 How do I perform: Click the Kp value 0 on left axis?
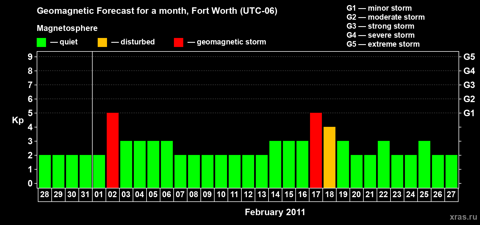point(30,183)
